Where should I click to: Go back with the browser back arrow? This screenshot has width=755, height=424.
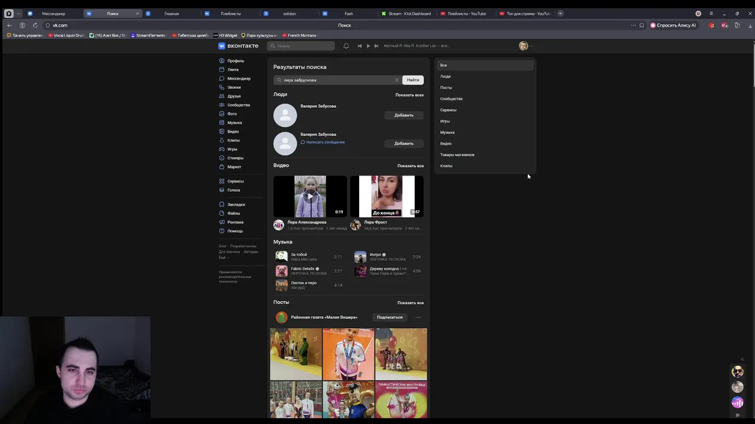tap(9, 25)
